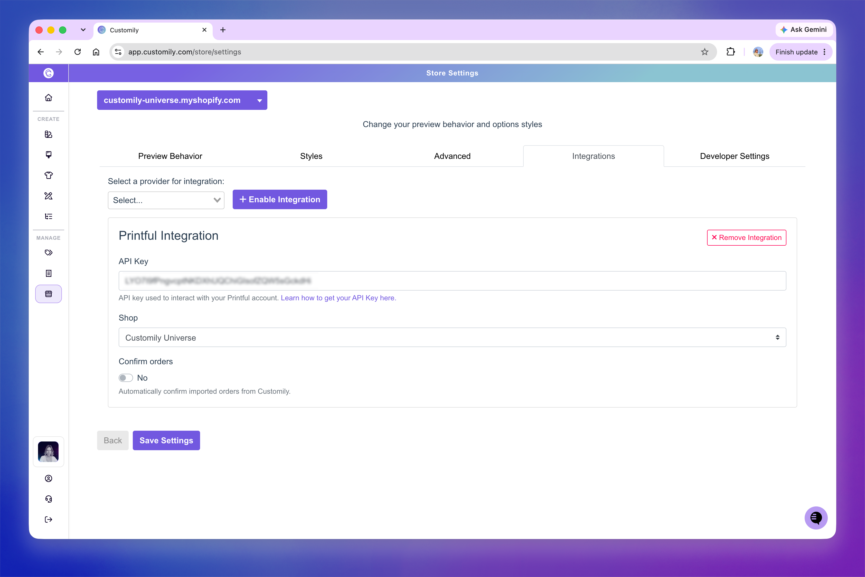Open the account profile circle icon
This screenshot has height=577, width=865.
click(x=49, y=478)
